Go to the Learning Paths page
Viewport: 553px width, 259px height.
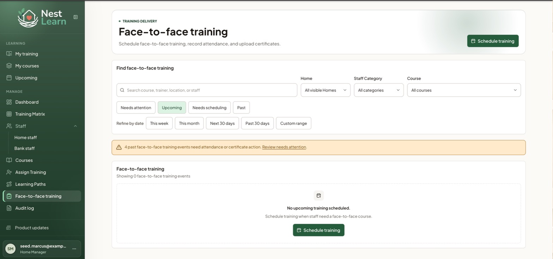(42, 184)
